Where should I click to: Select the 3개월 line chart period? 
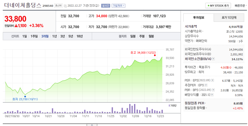pos(45,36)
